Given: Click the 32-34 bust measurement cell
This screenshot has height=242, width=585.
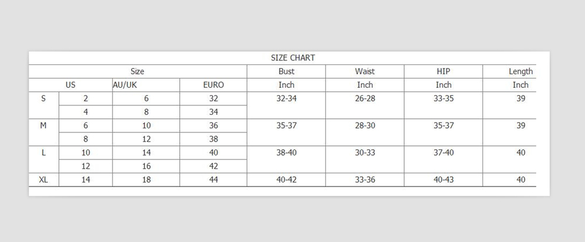Looking at the screenshot, I should coord(286,98).
